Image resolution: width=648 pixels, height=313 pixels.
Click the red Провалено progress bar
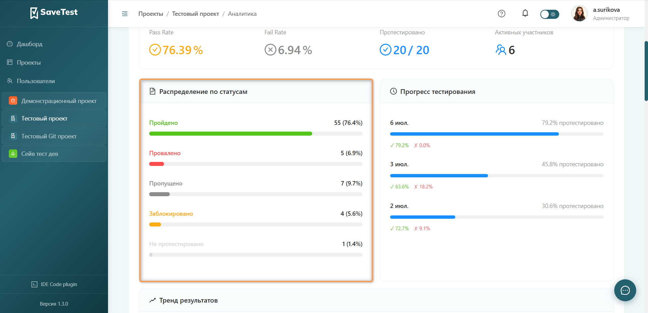point(157,164)
